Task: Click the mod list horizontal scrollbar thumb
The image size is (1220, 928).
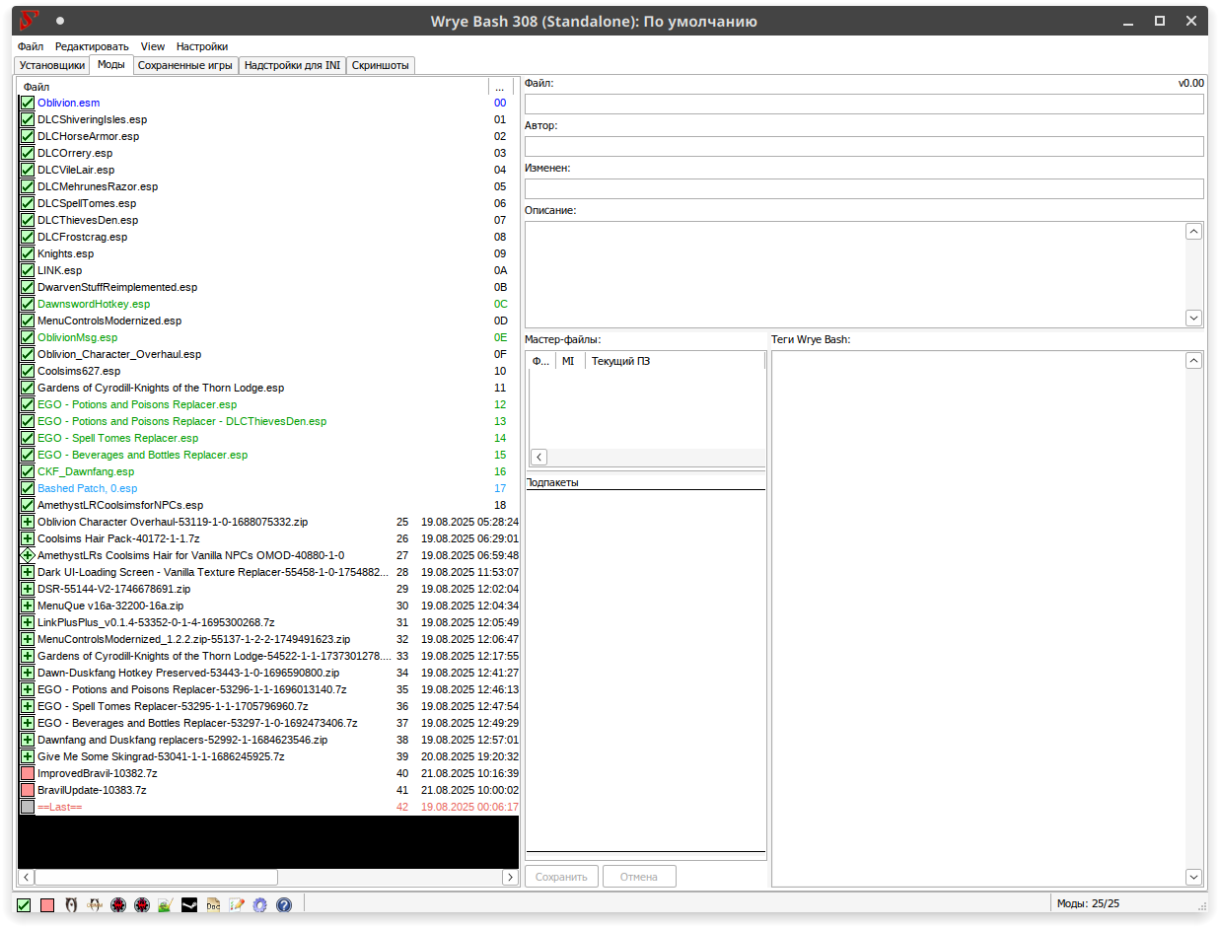Action: coord(156,877)
